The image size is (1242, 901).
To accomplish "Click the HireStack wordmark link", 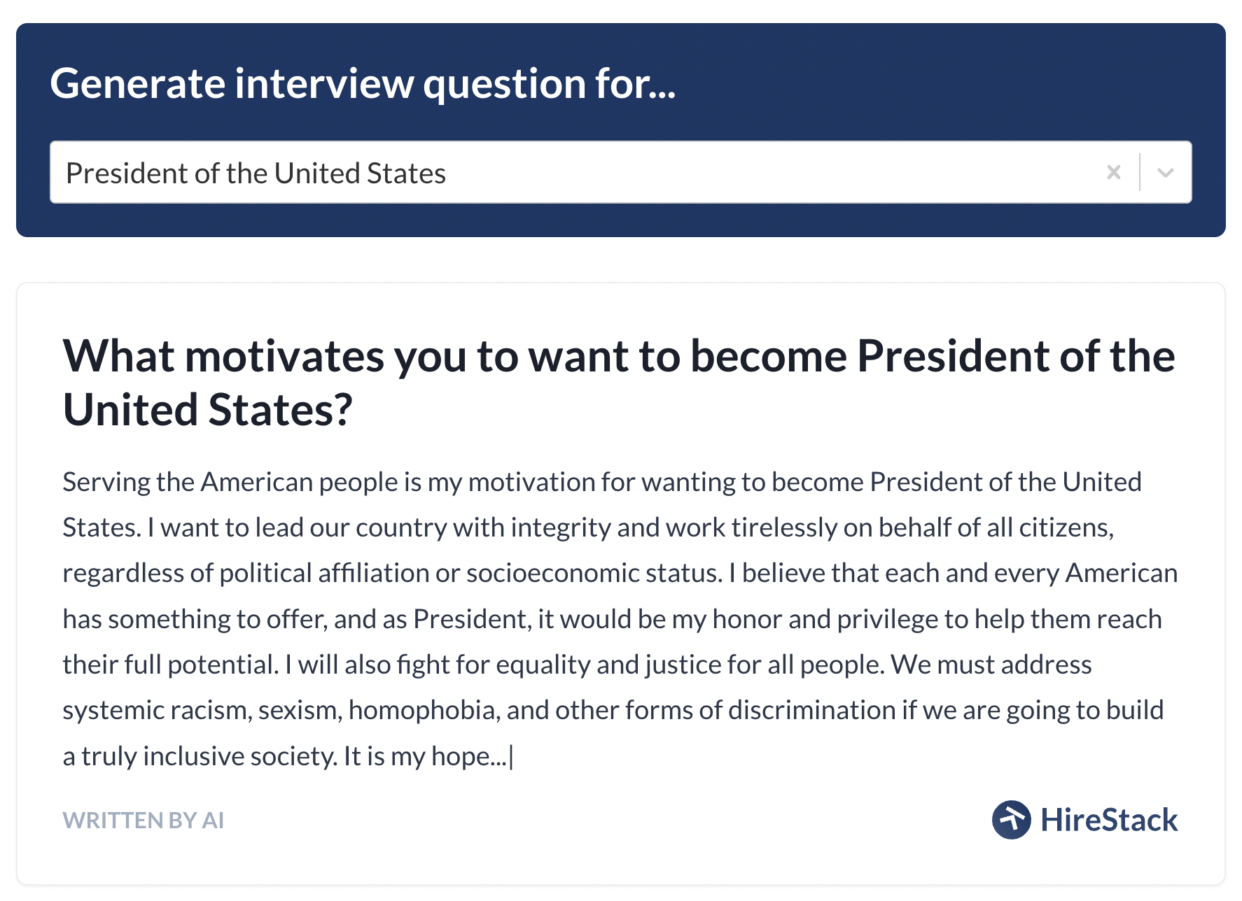I will [1110, 818].
